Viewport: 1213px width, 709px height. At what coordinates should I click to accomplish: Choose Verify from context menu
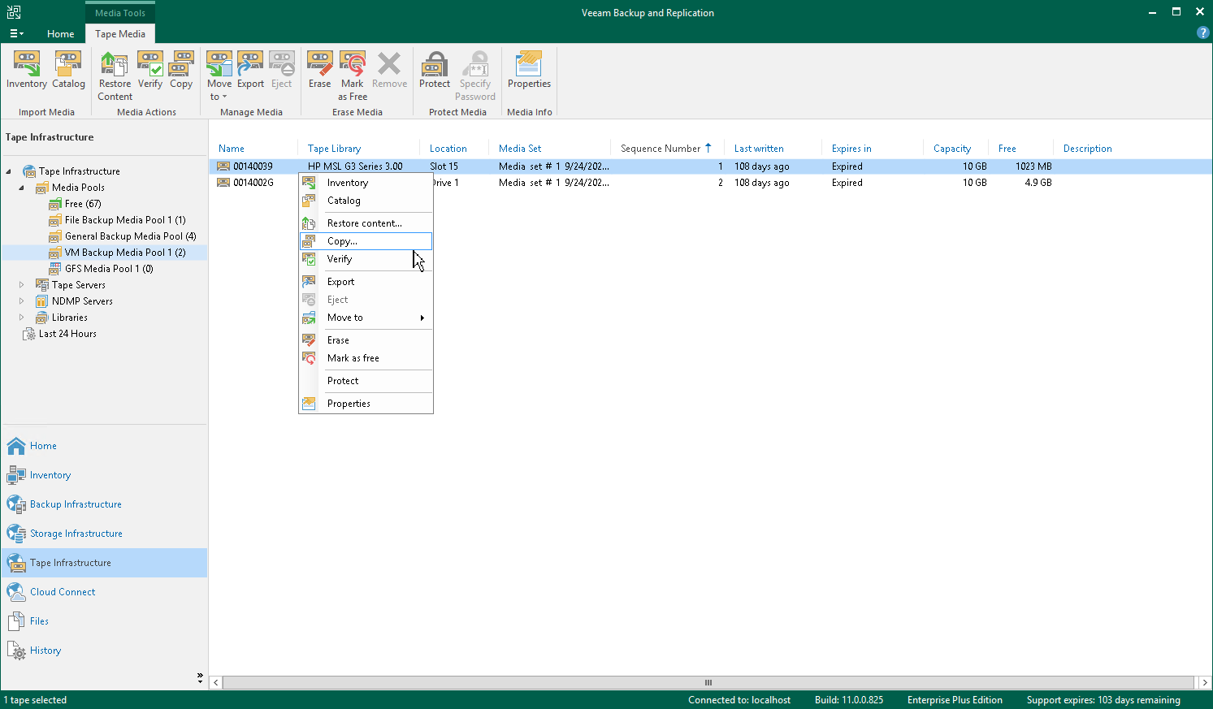pos(366,259)
